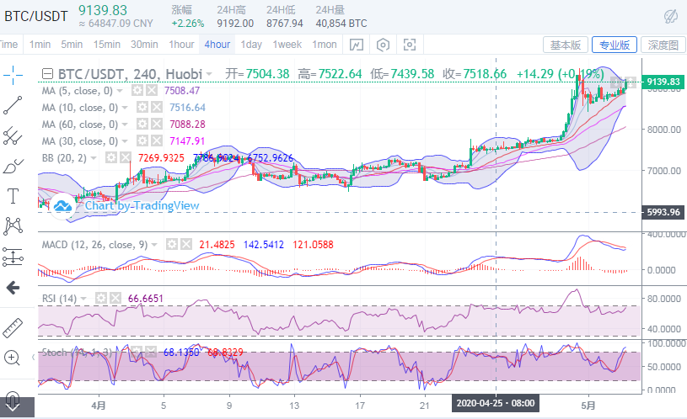Image resolution: width=687 pixels, height=419 pixels.
Task: Click the zoom in magnifier tool
Action: pyautogui.click(x=13, y=358)
